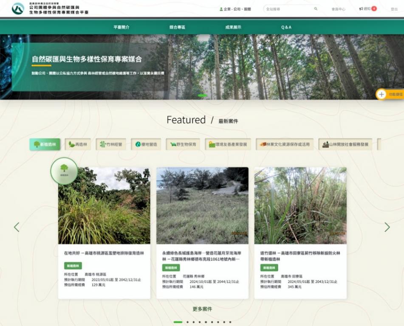Click the round tree badge on first card
The width and height of the screenshot is (404, 326).
click(x=64, y=171)
